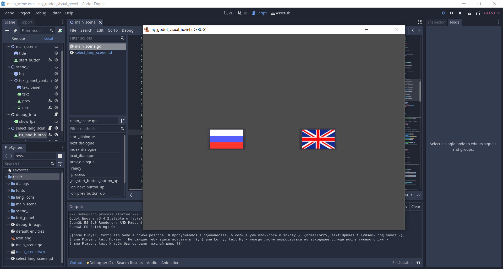Toggle visibility of text_panel_contain node

[56, 81]
